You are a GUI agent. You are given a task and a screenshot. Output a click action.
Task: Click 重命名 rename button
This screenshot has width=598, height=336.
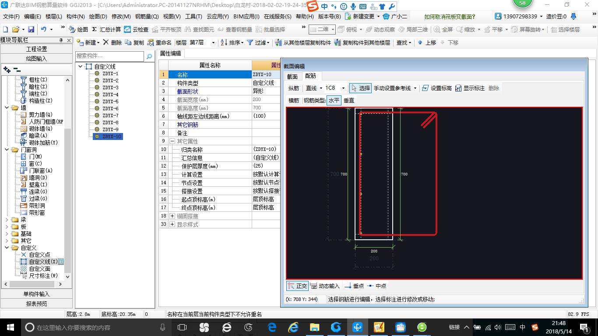click(159, 42)
